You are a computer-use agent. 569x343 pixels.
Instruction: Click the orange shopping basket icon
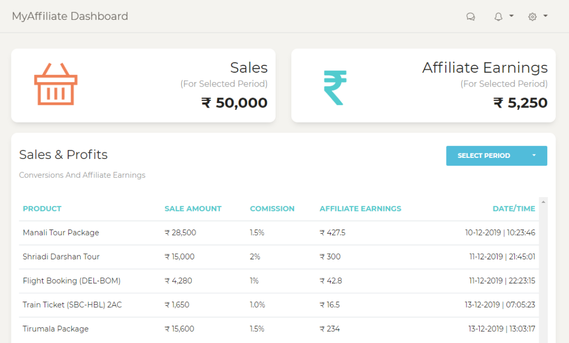click(x=56, y=84)
